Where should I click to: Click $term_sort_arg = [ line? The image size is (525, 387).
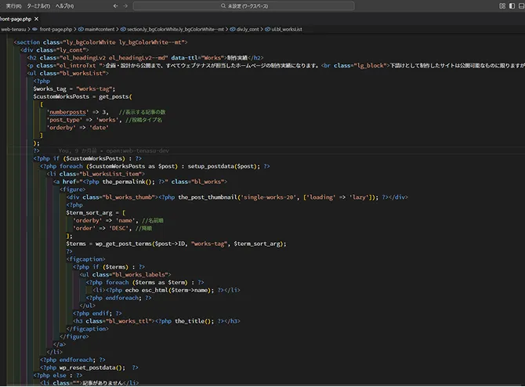(96, 212)
